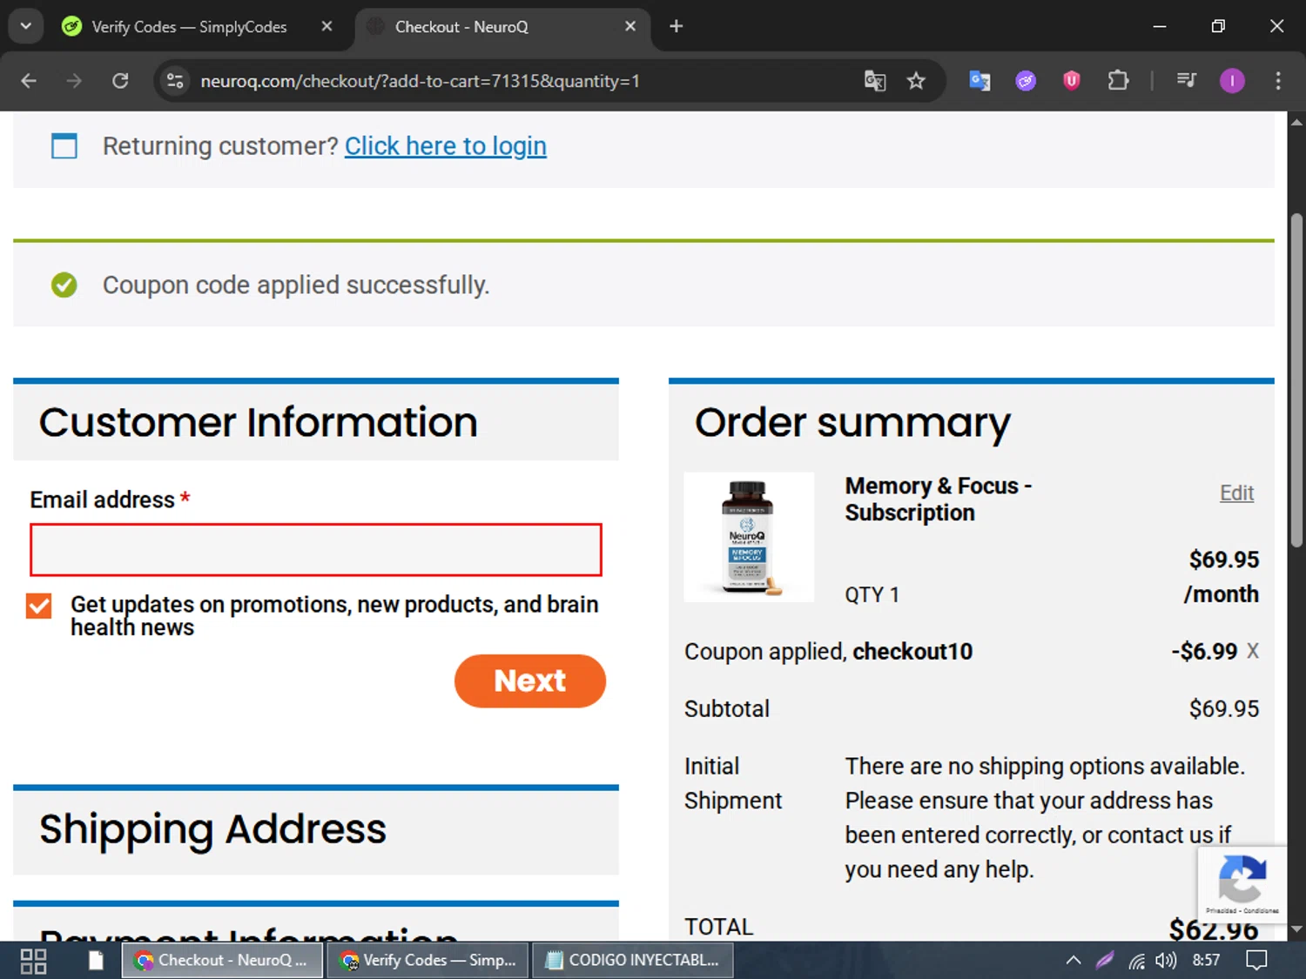Open the red shield extension
The width and height of the screenshot is (1306, 979).
(x=1072, y=81)
